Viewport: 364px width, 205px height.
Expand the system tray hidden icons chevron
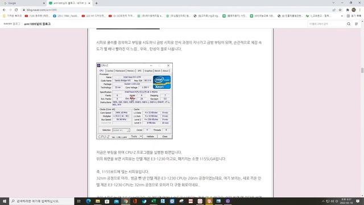323,201
